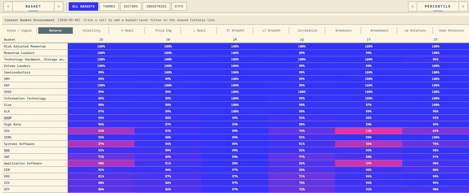469x193 pixels.
Task: Click the 1Y column header
Action: coord(369,40)
